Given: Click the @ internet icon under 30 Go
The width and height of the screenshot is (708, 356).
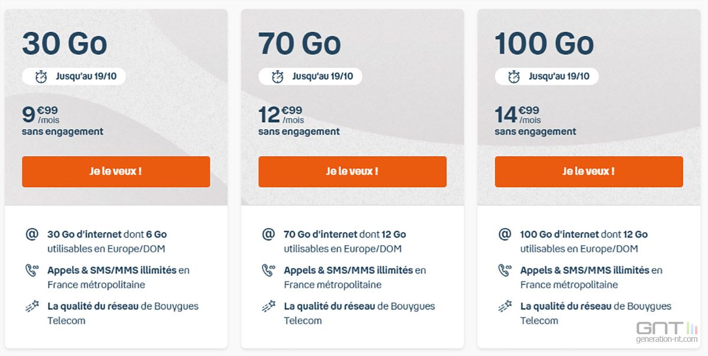Looking at the screenshot, I should click(x=32, y=234).
